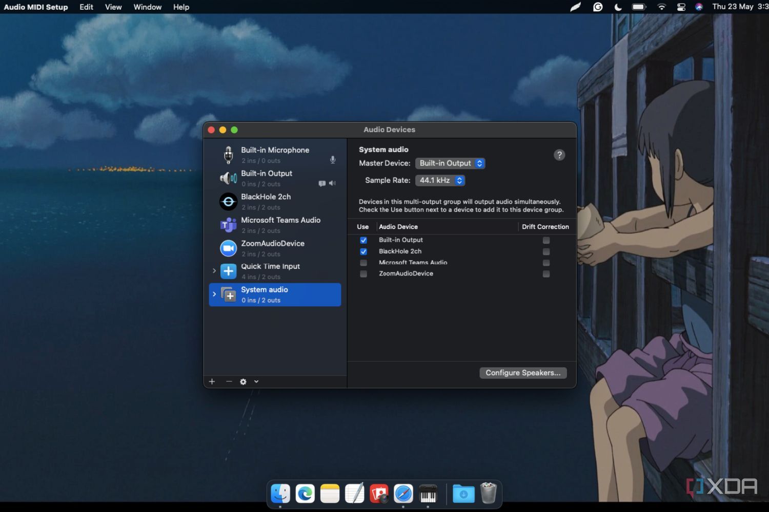Click the menu bar date and time
The width and height of the screenshot is (769, 512).
pos(740,7)
